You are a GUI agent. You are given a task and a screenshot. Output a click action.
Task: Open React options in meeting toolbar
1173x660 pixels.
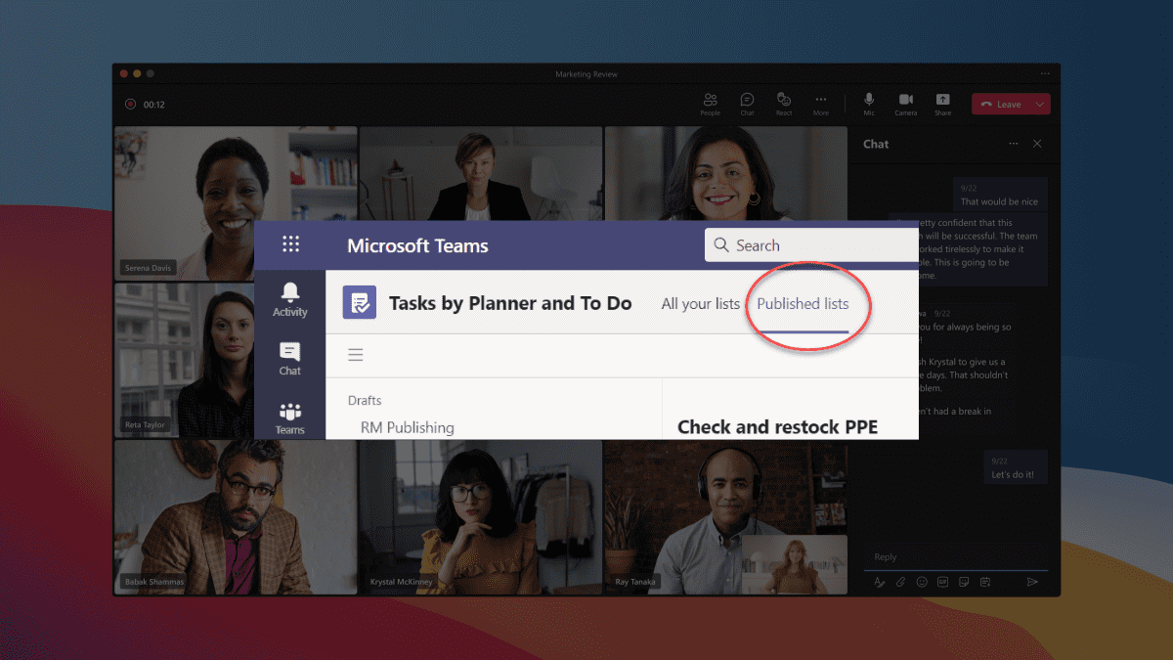click(x=784, y=104)
